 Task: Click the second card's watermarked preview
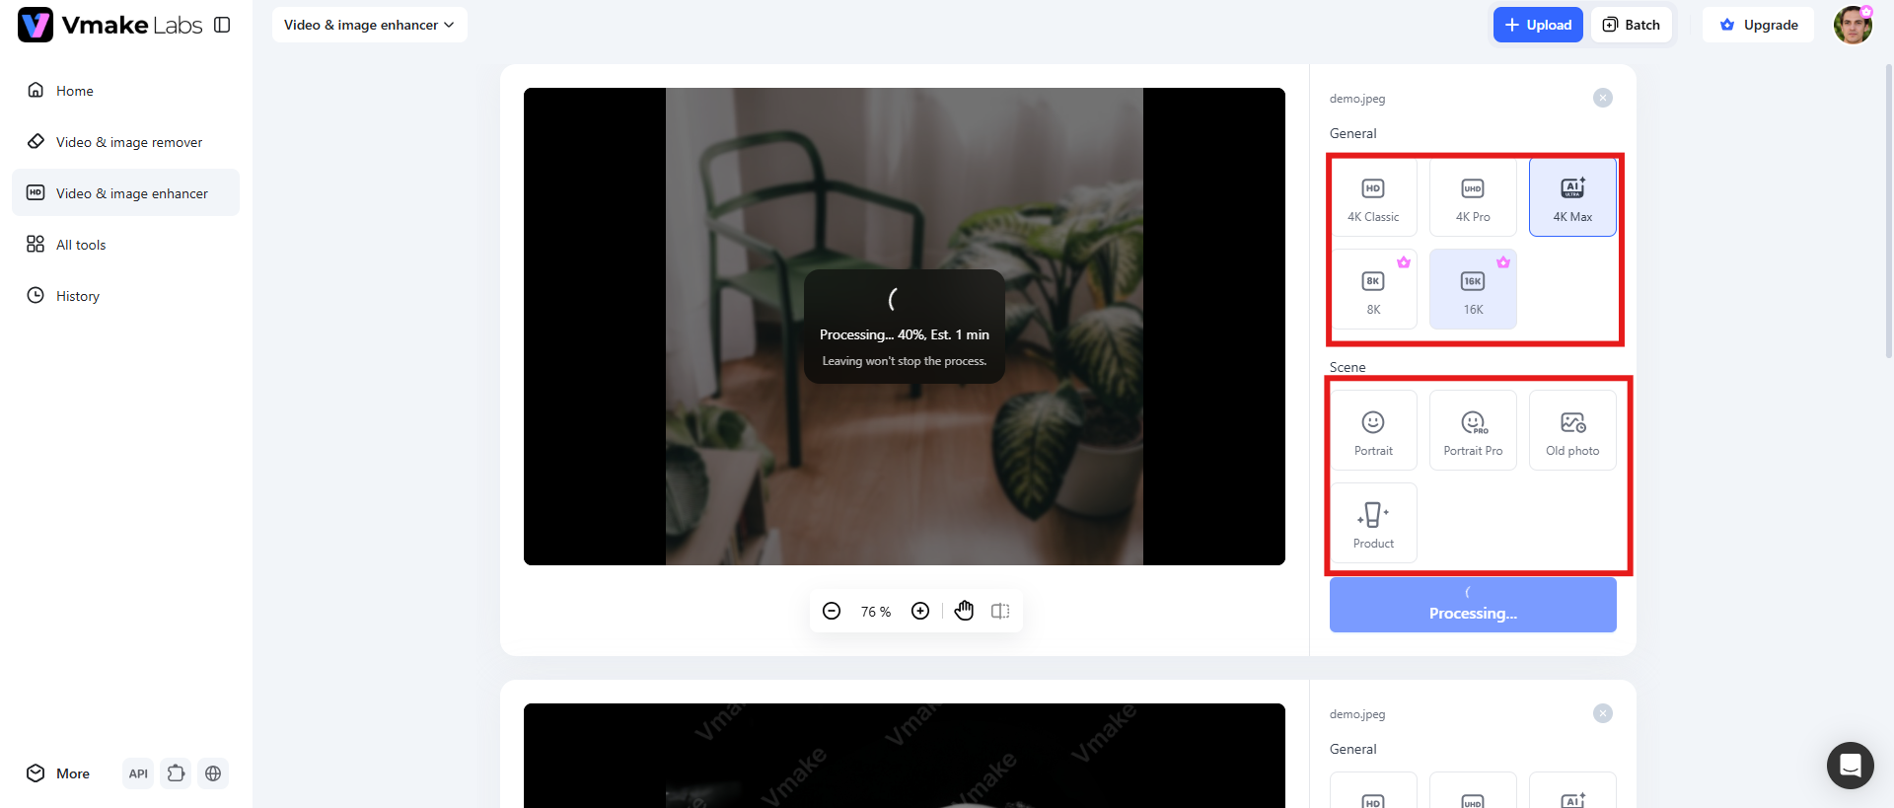[905, 756]
